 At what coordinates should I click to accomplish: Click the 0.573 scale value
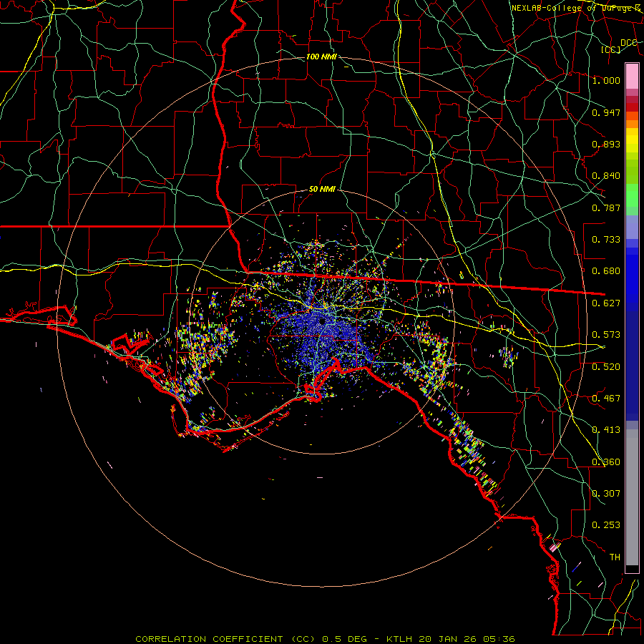point(606,335)
